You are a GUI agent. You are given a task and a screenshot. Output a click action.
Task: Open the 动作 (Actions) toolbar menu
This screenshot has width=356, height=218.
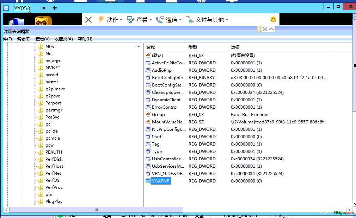point(110,20)
